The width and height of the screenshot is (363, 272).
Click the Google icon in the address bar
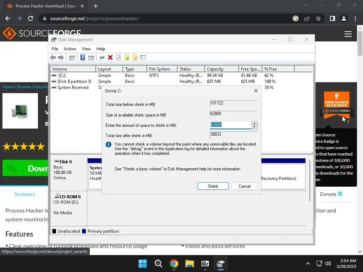coord(296,18)
